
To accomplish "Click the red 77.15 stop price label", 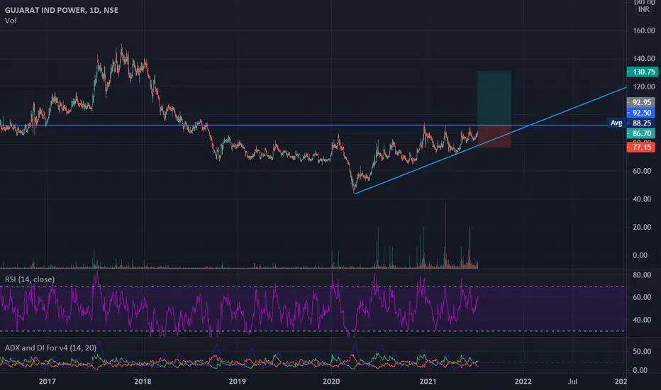I will [640, 147].
